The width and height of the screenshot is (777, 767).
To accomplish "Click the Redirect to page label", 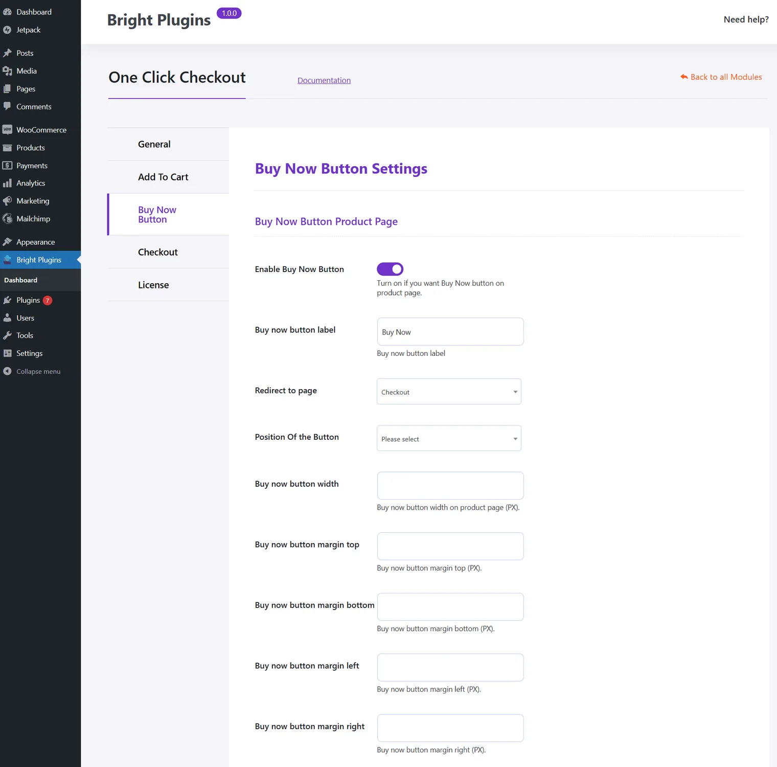I will [x=286, y=391].
